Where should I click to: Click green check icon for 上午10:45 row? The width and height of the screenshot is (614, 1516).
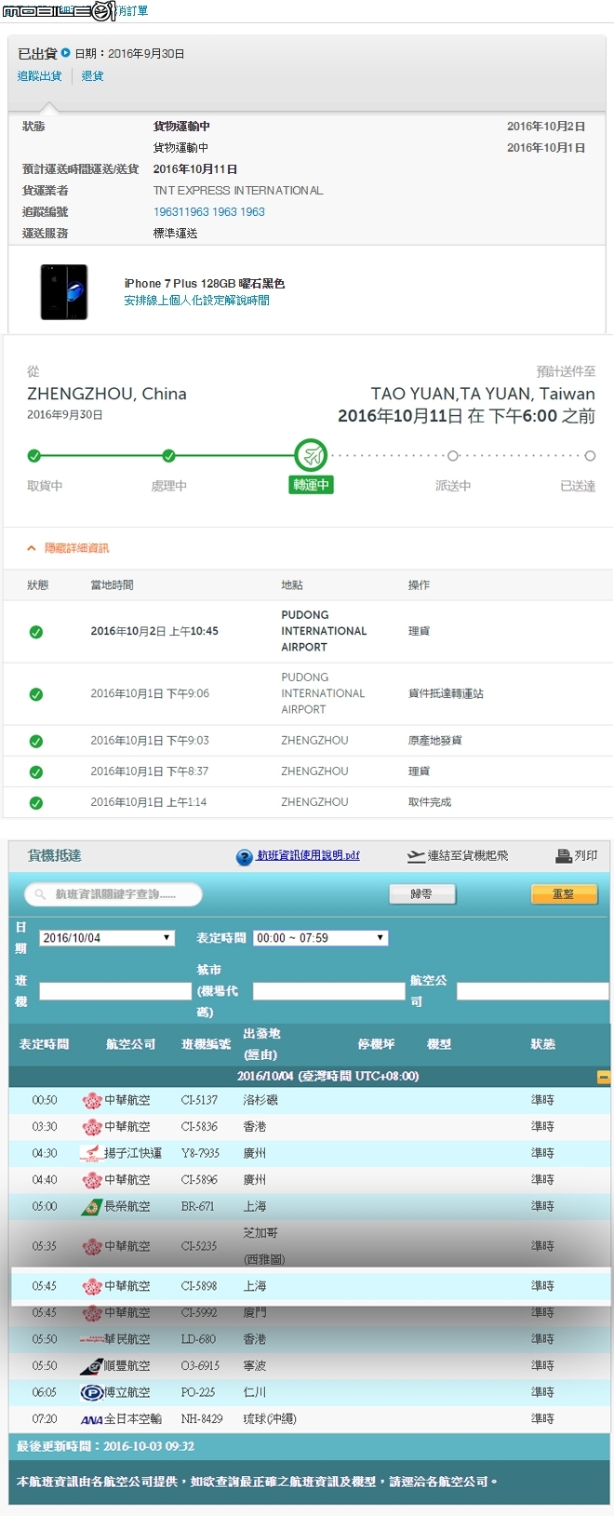point(35,632)
